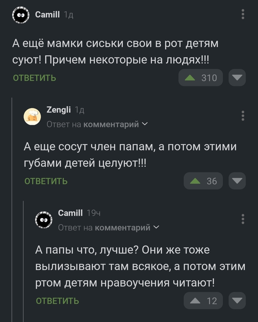Viewport: 258px width, 322px height.
Task: Open Camill's avatar on the top comment
Action: (21, 15)
